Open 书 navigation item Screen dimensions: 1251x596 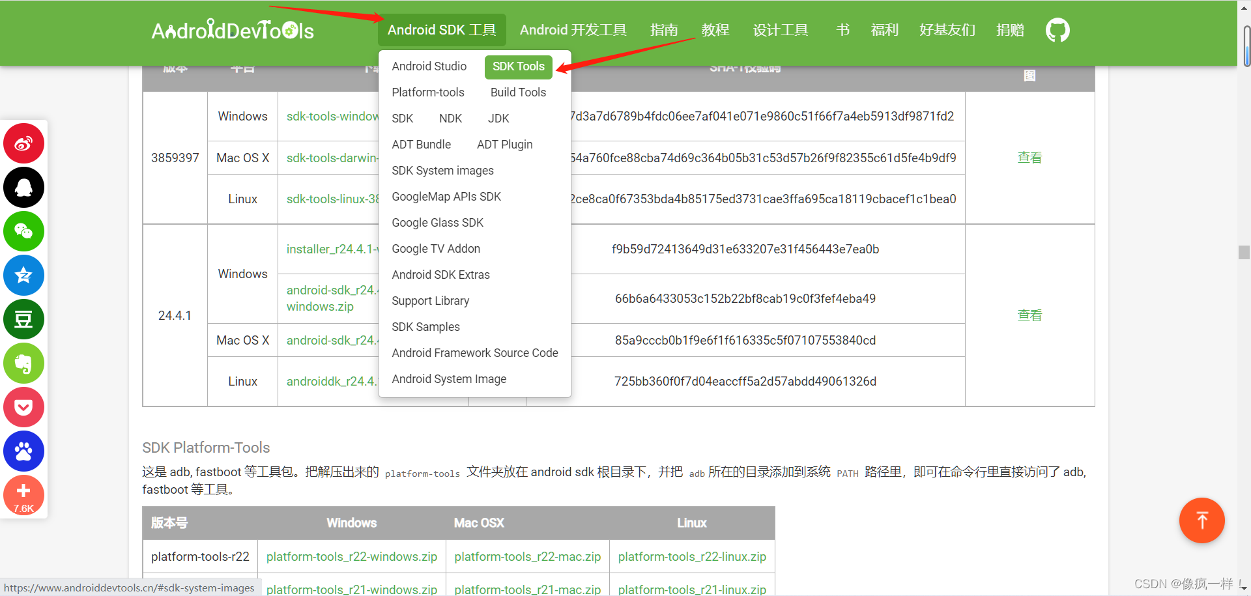pos(843,30)
